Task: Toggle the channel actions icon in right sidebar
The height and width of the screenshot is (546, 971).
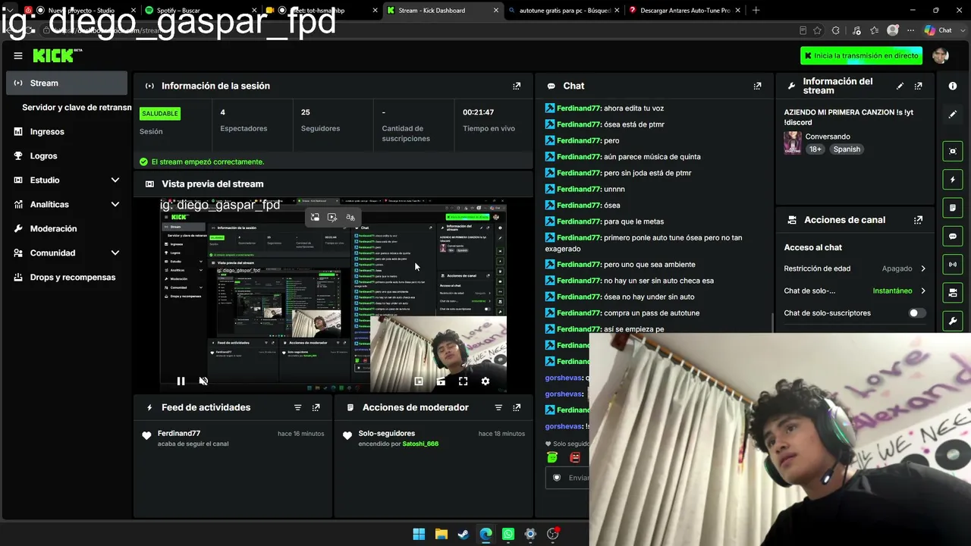Action: 953,292
